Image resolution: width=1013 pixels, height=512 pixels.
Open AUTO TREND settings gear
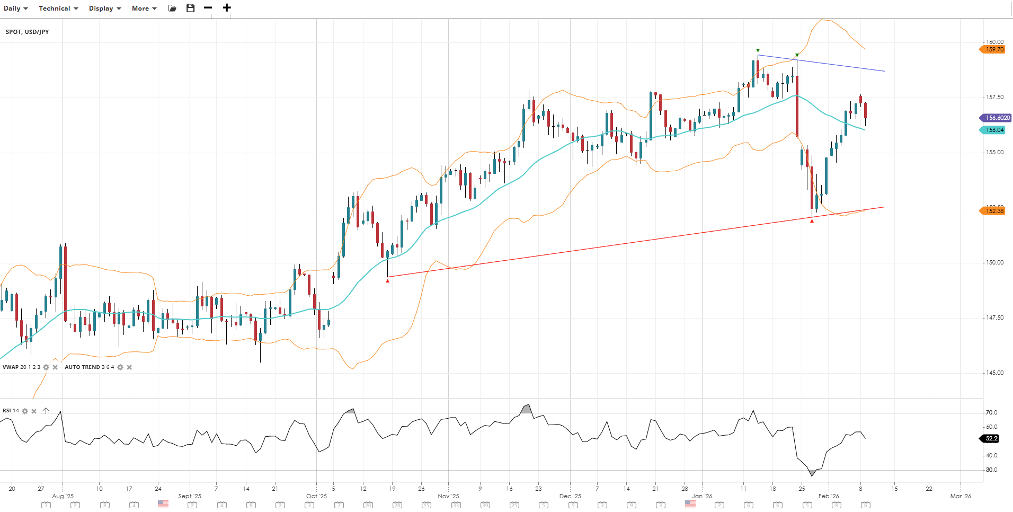(120, 367)
